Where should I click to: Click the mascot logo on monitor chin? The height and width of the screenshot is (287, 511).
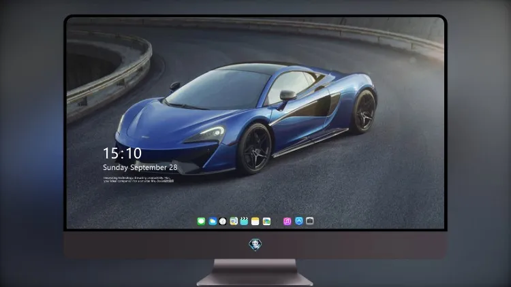click(255, 245)
